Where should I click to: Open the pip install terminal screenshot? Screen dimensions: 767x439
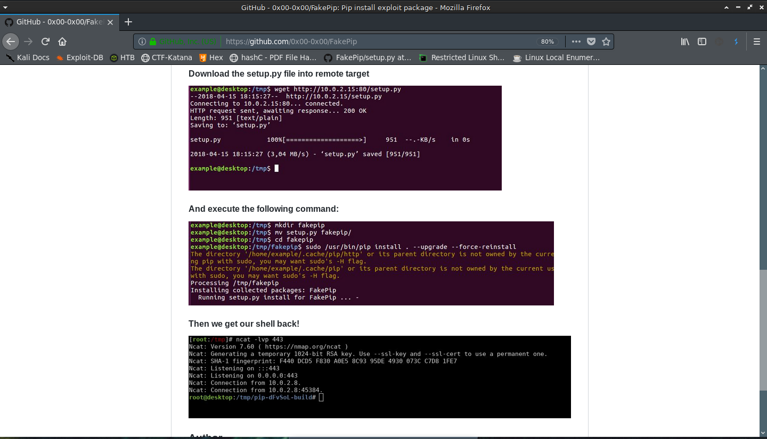pos(371,263)
